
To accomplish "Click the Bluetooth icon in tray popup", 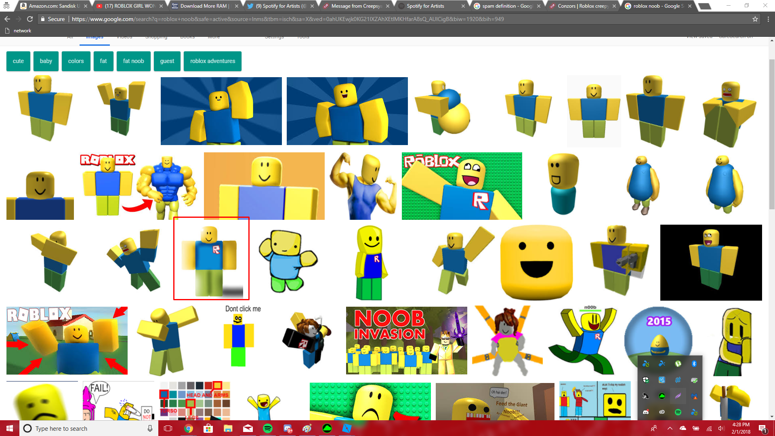I will pyautogui.click(x=694, y=364).
